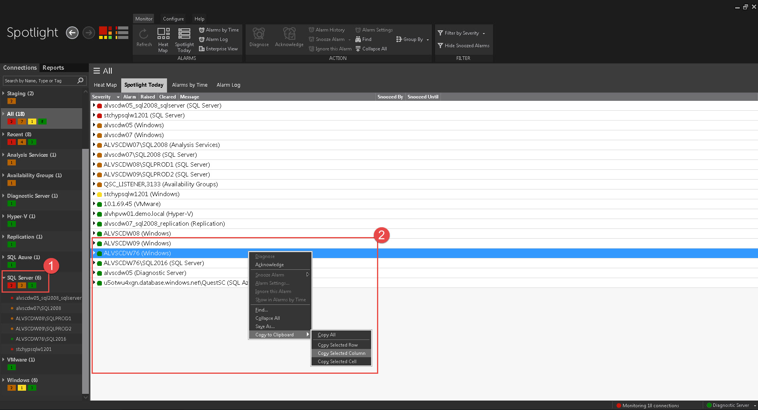Click the back navigation arrow icon
The image size is (758, 410).
[72, 33]
